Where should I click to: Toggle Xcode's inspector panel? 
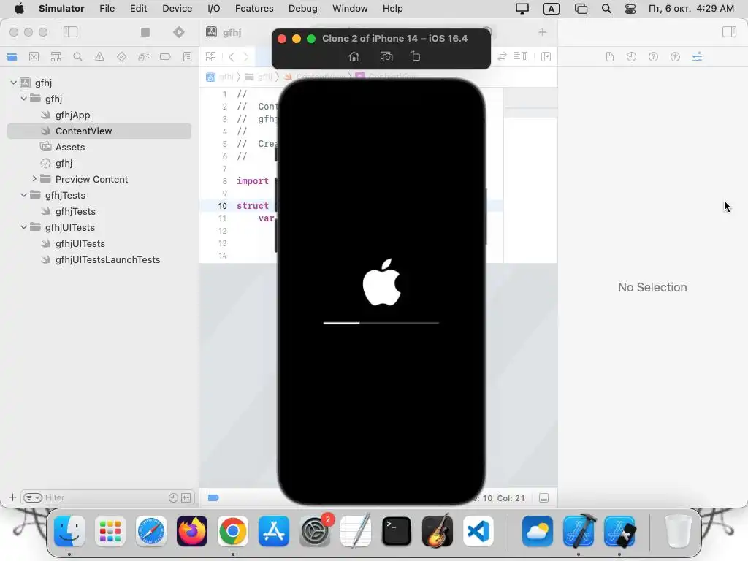(730, 32)
